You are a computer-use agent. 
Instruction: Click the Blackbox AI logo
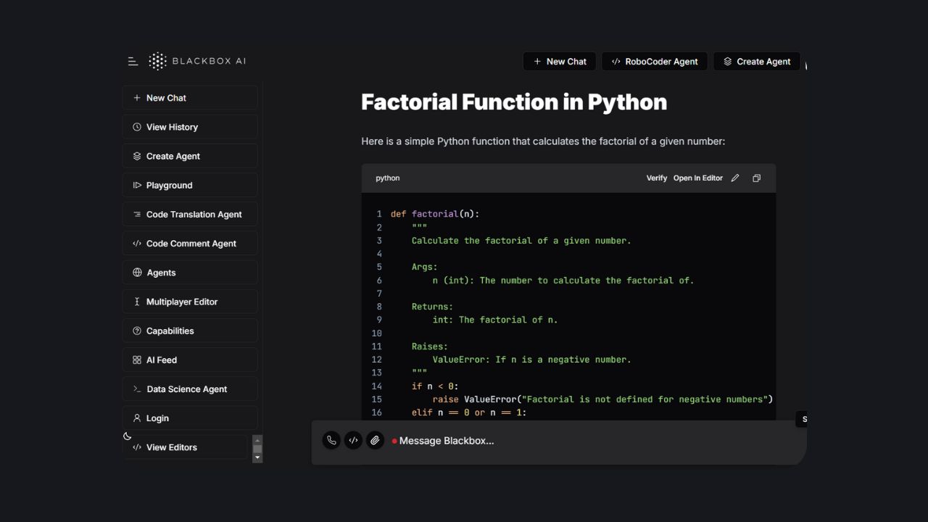[197, 62]
